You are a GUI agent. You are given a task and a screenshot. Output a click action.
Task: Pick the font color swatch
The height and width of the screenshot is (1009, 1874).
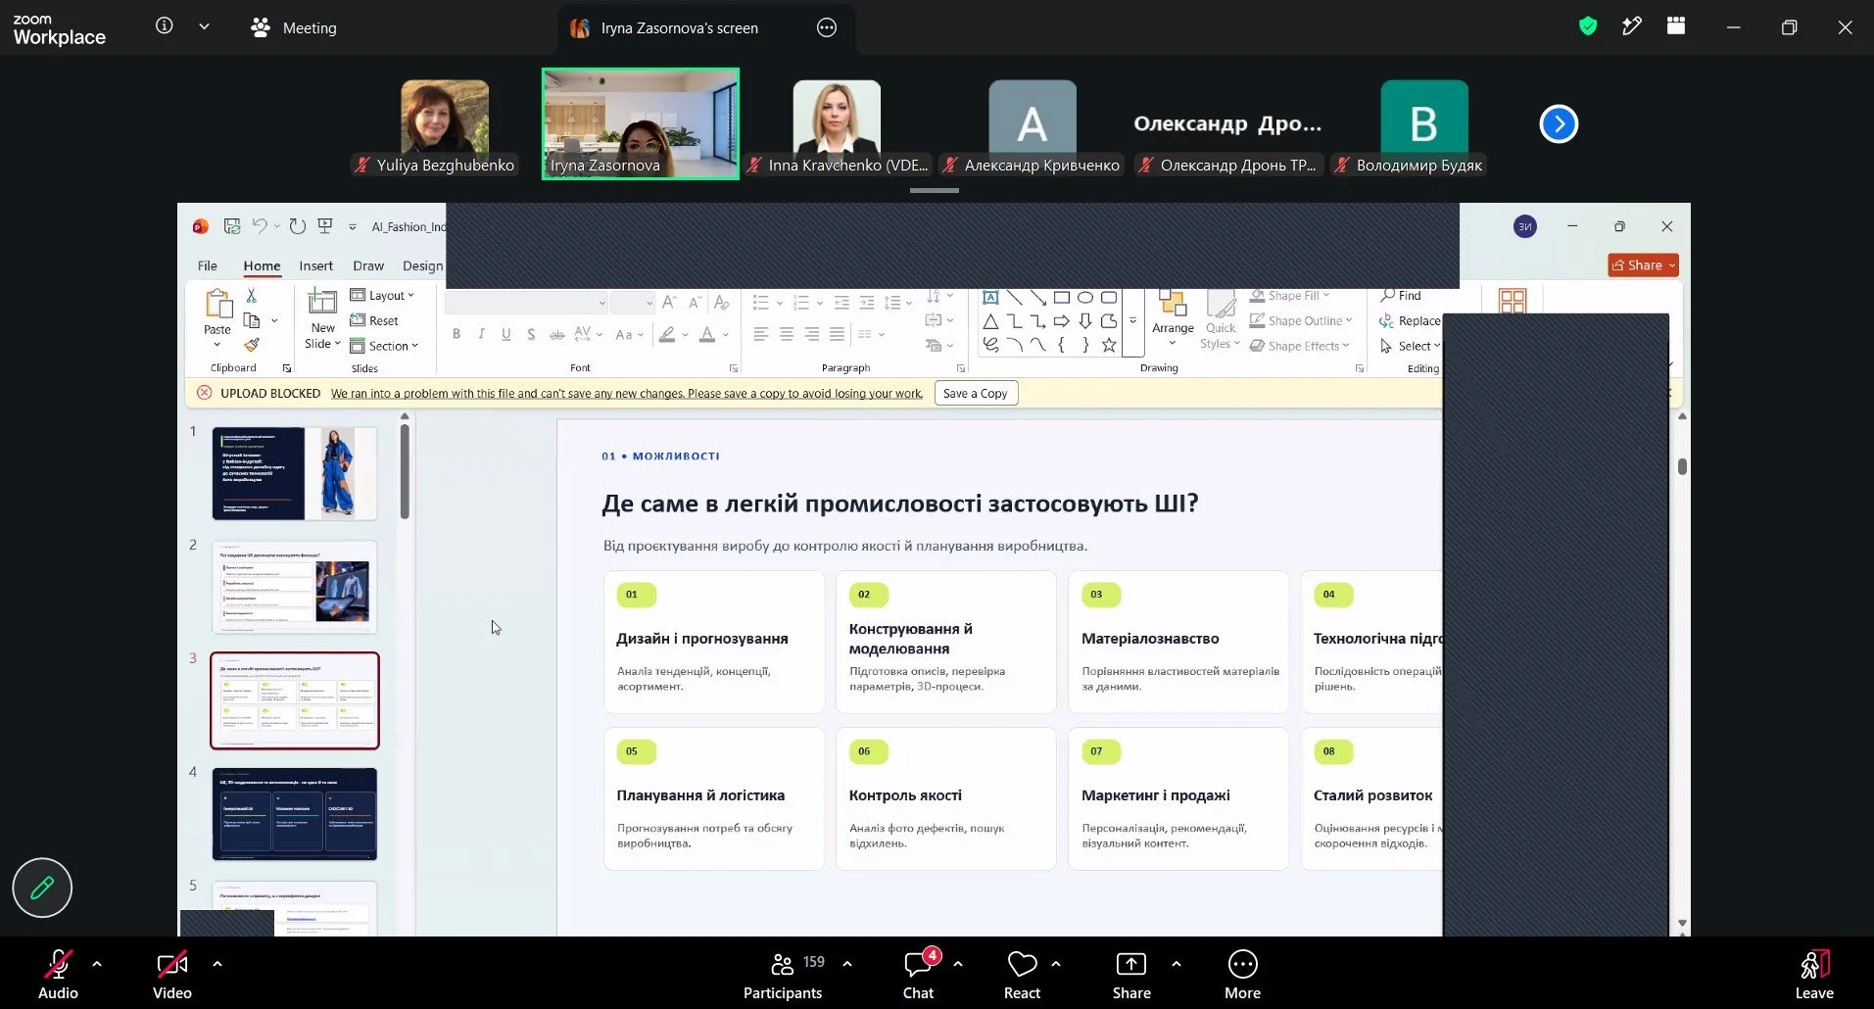707,334
